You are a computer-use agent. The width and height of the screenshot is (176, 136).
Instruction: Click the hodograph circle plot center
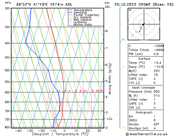point(143,25)
